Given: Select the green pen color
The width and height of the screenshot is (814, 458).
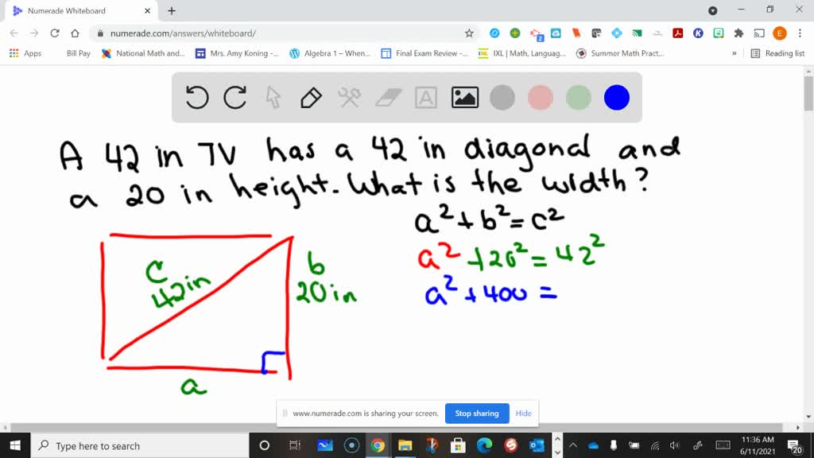Looking at the screenshot, I should (579, 98).
